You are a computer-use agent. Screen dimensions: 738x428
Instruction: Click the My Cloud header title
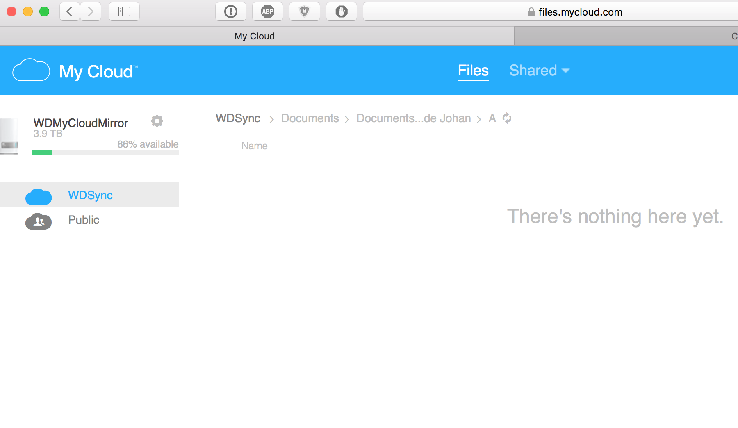click(x=98, y=72)
